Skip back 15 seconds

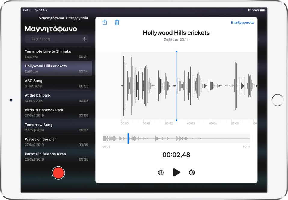tap(161, 172)
